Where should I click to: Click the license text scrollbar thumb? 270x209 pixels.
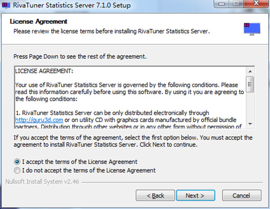click(x=250, y=84)
